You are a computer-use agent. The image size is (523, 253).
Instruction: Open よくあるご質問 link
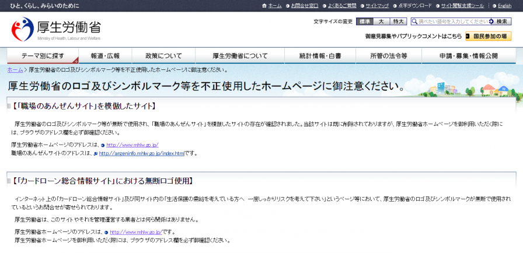[x=342, y=6]
